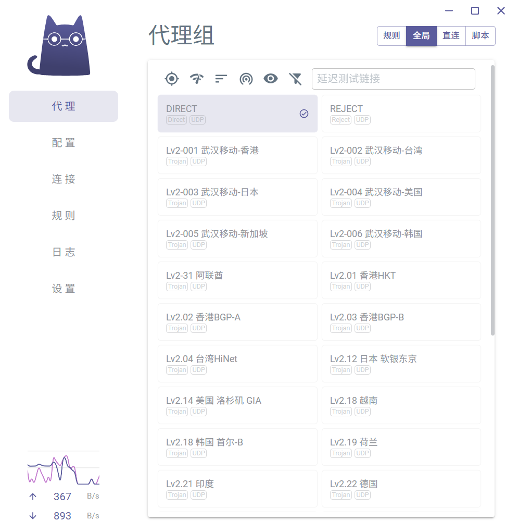Image resolution: width=518 pixels, height=521 pixels.
Task: Switch to 脚本 mode
Action: (x=480, y=36)
